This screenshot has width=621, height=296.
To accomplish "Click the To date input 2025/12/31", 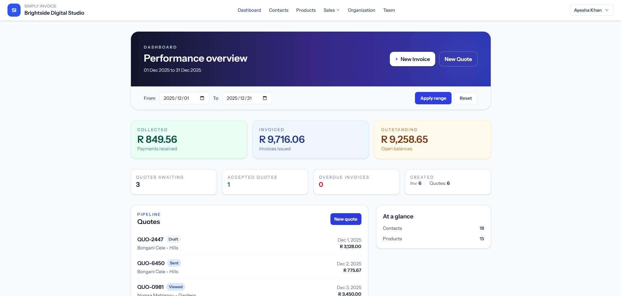I will click(x=247, y=98).
